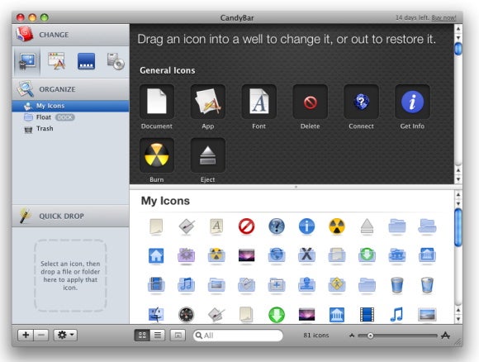Select the blue home icon
The height and width of the screenshot is (362, 479).
156,255
